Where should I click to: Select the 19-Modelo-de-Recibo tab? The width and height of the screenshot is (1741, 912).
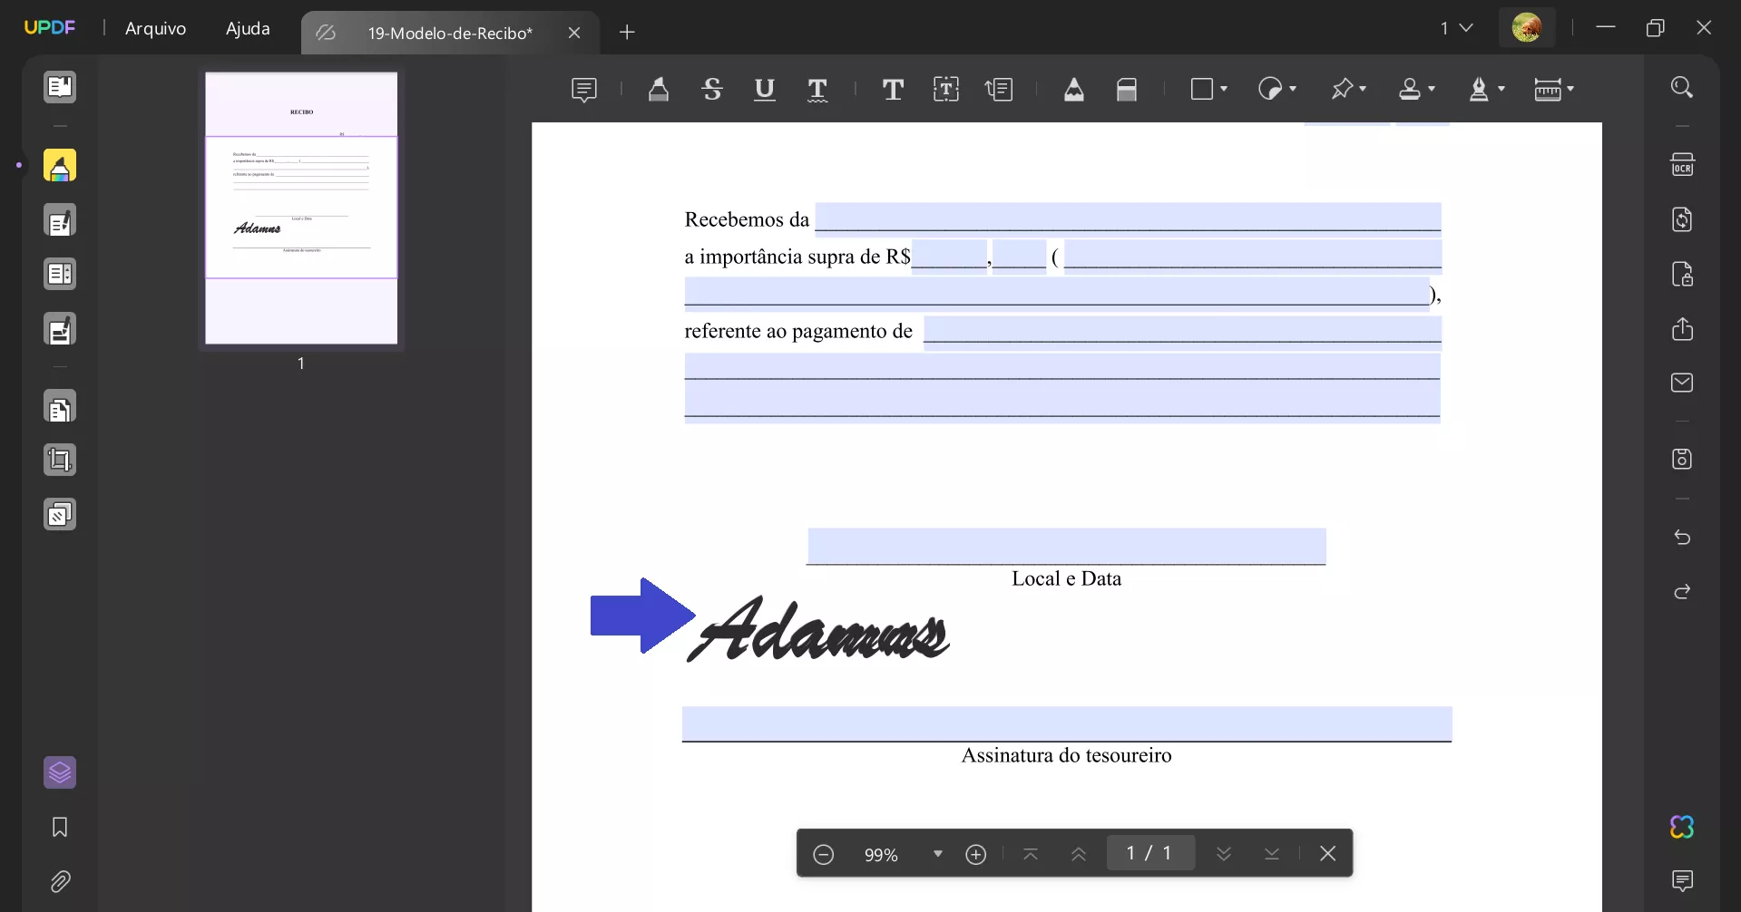[450, 33]
